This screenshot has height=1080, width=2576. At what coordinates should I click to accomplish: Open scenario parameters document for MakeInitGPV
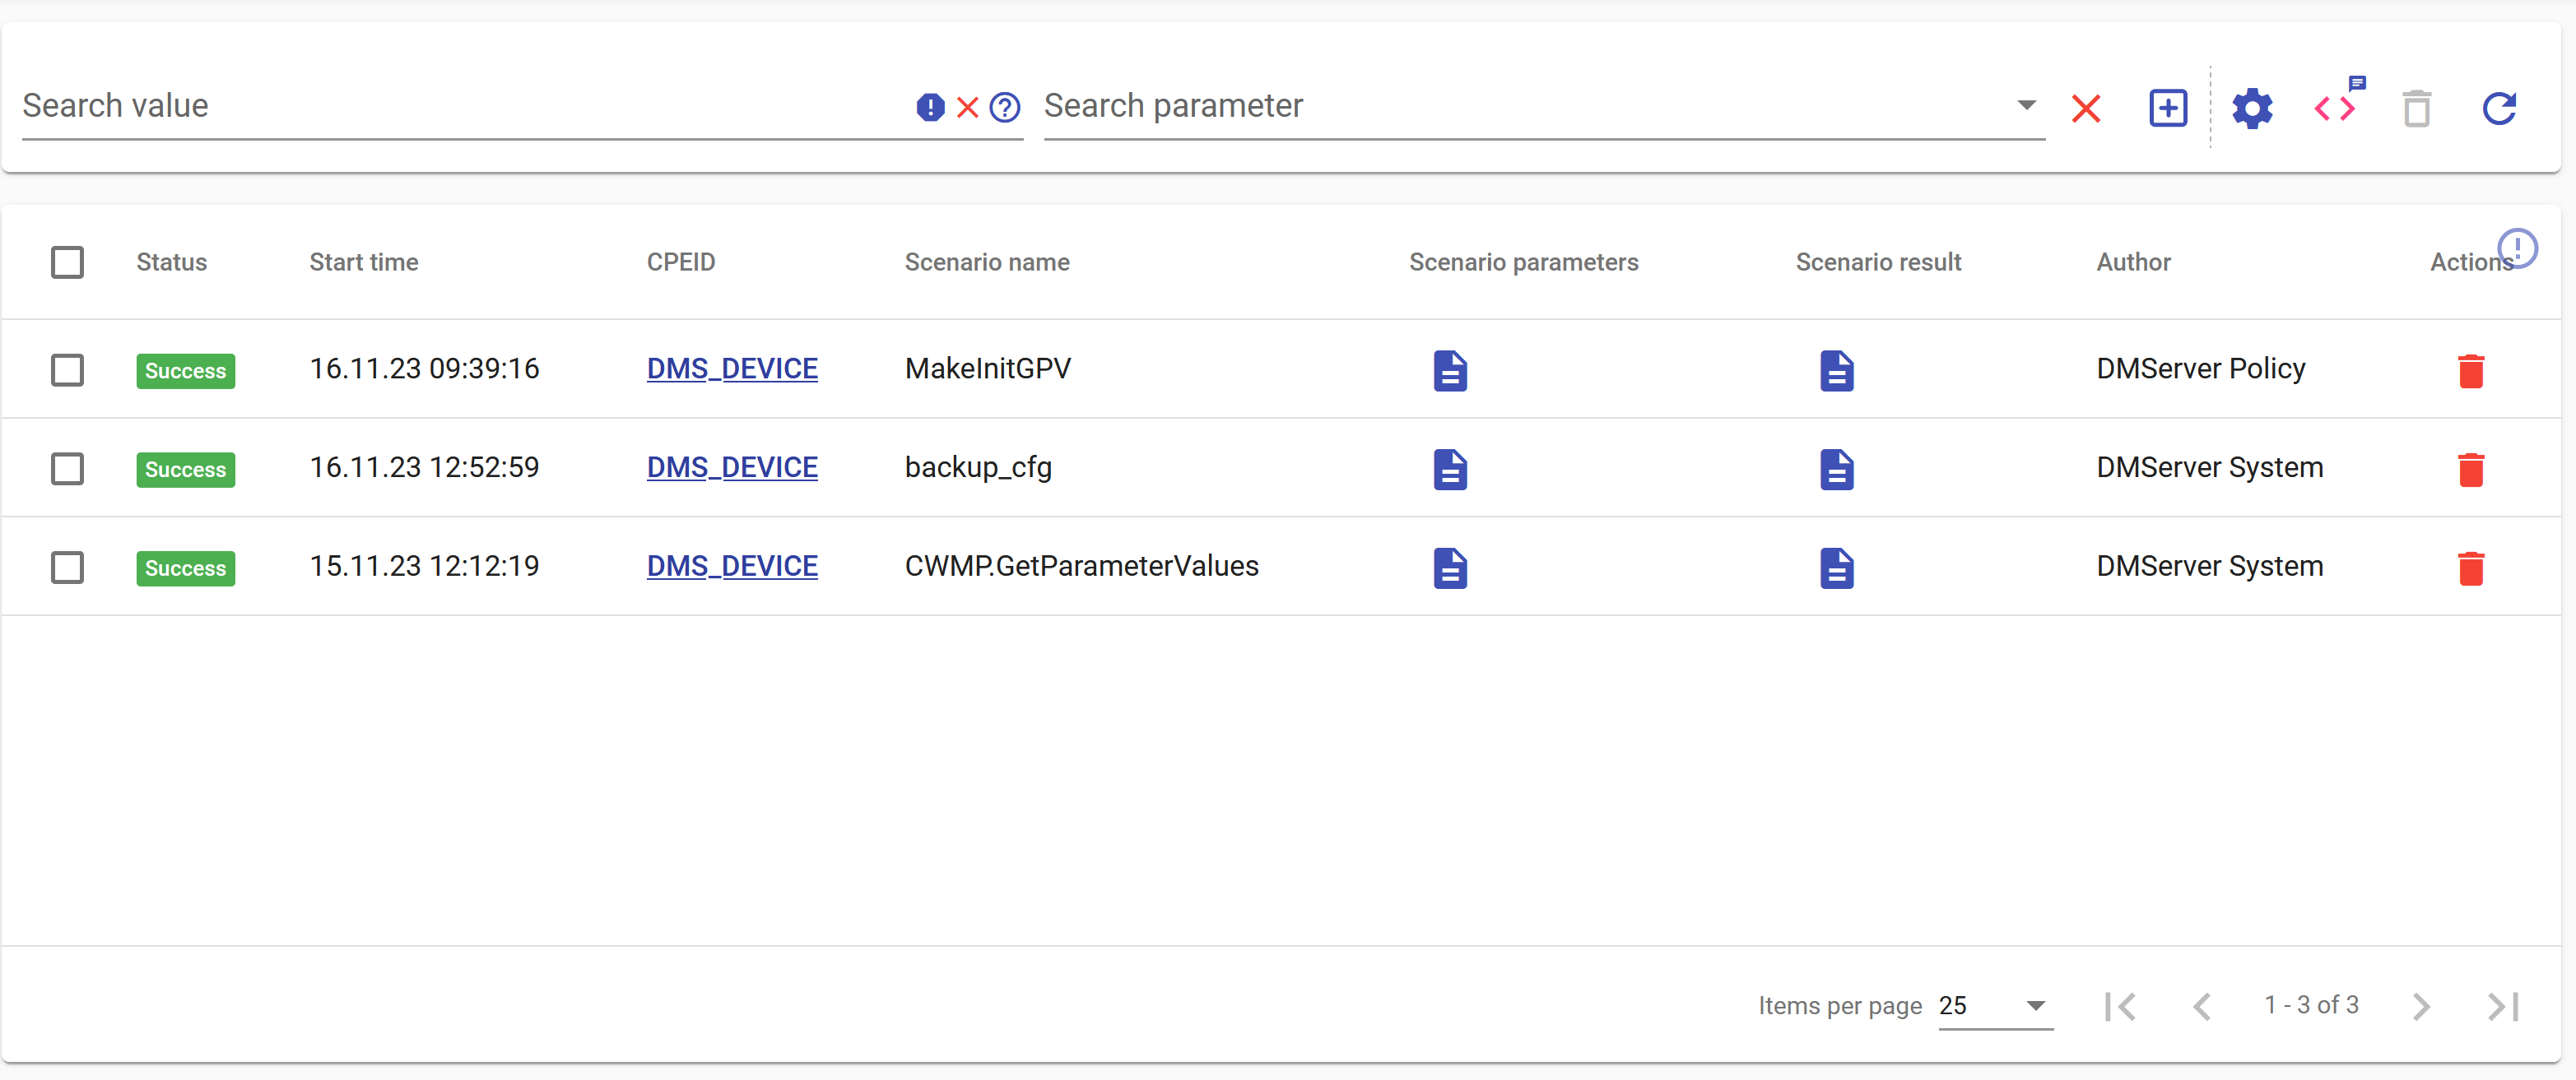click(1449, 371)
